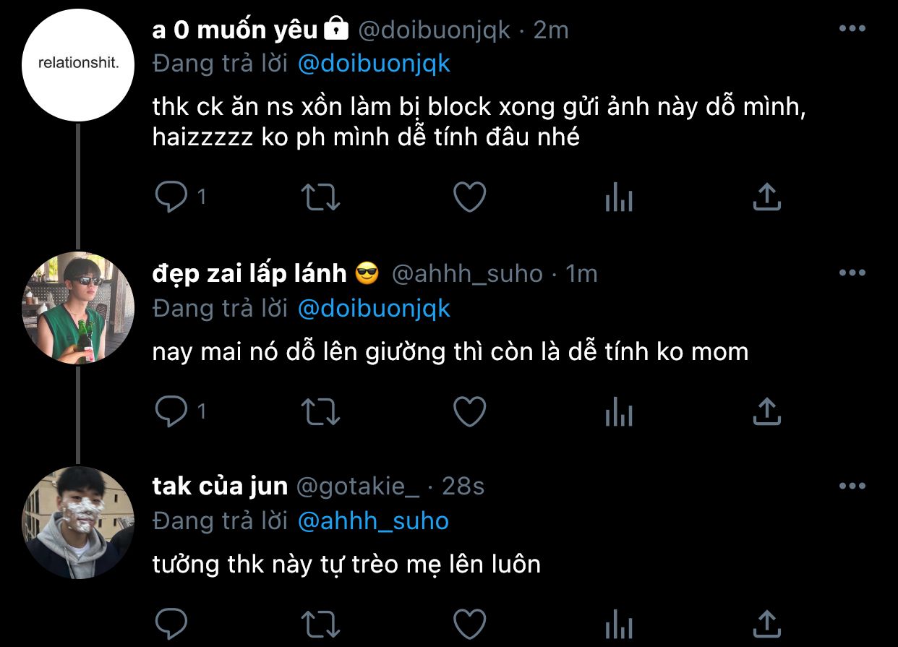Image resolution: width=898 pixels, height=647 pixels.
Task: Share the tweet by đẹp zai lấp lánh
Action: click(766, 411)
